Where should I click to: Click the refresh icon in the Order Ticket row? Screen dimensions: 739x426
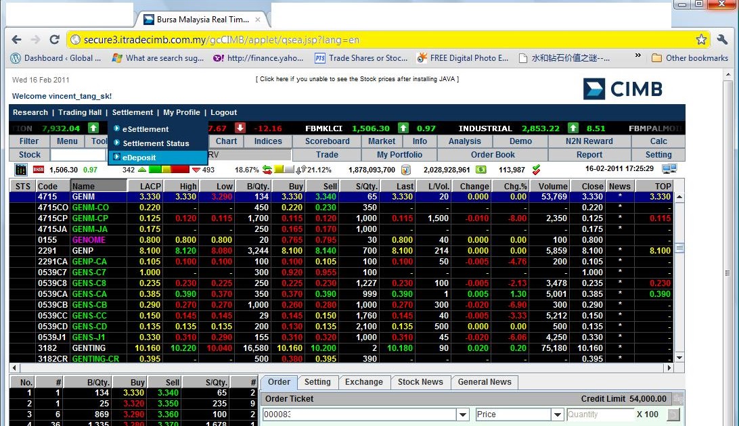674,415
